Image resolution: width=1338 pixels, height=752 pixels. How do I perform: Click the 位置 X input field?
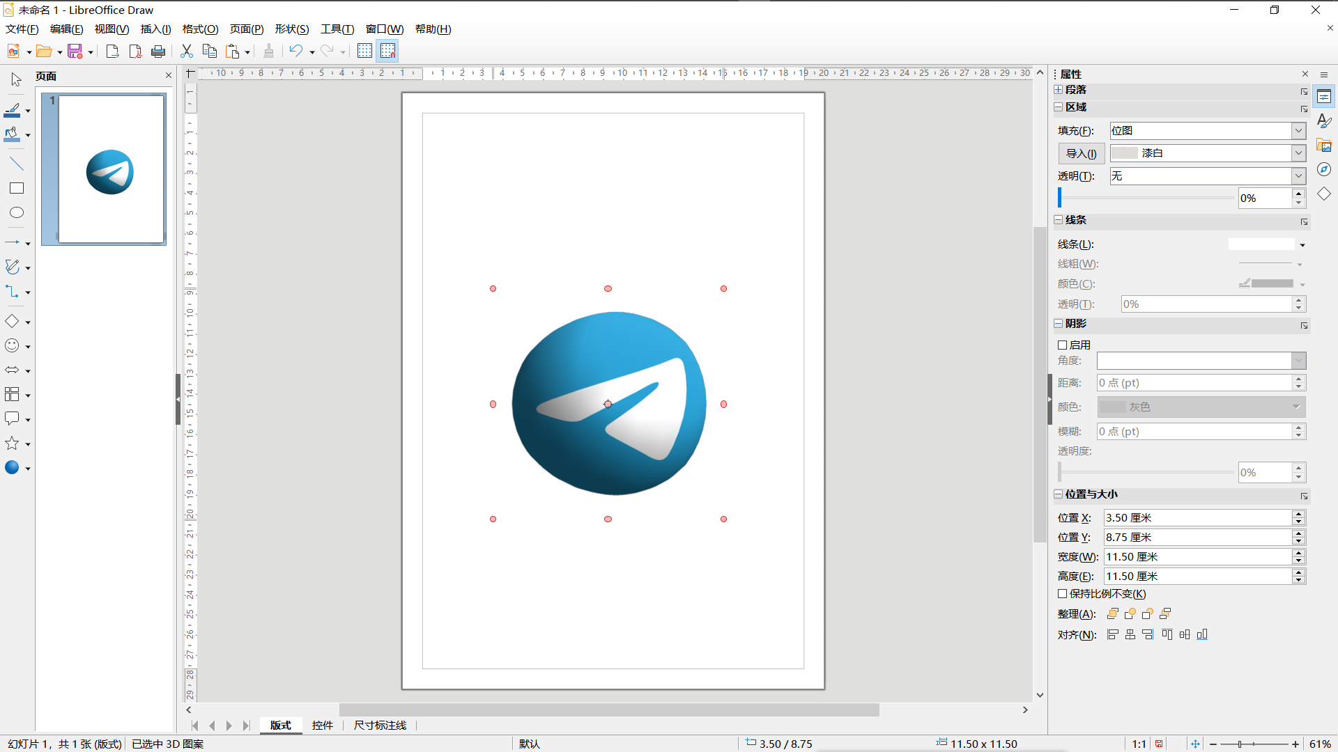click(1198, 518)
